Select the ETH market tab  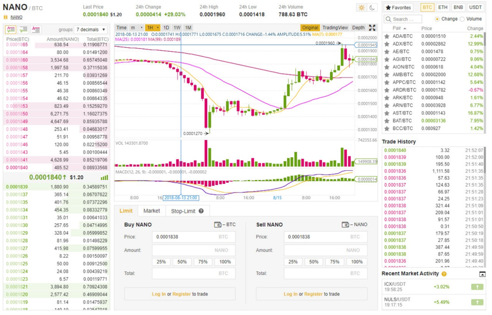pyautogui.click(x=443, y=7)
